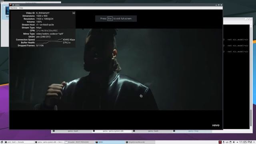This screenshot has height=144, width=256.
Task: Expand hidden system tray icons arrow
Action: [237, 142]
